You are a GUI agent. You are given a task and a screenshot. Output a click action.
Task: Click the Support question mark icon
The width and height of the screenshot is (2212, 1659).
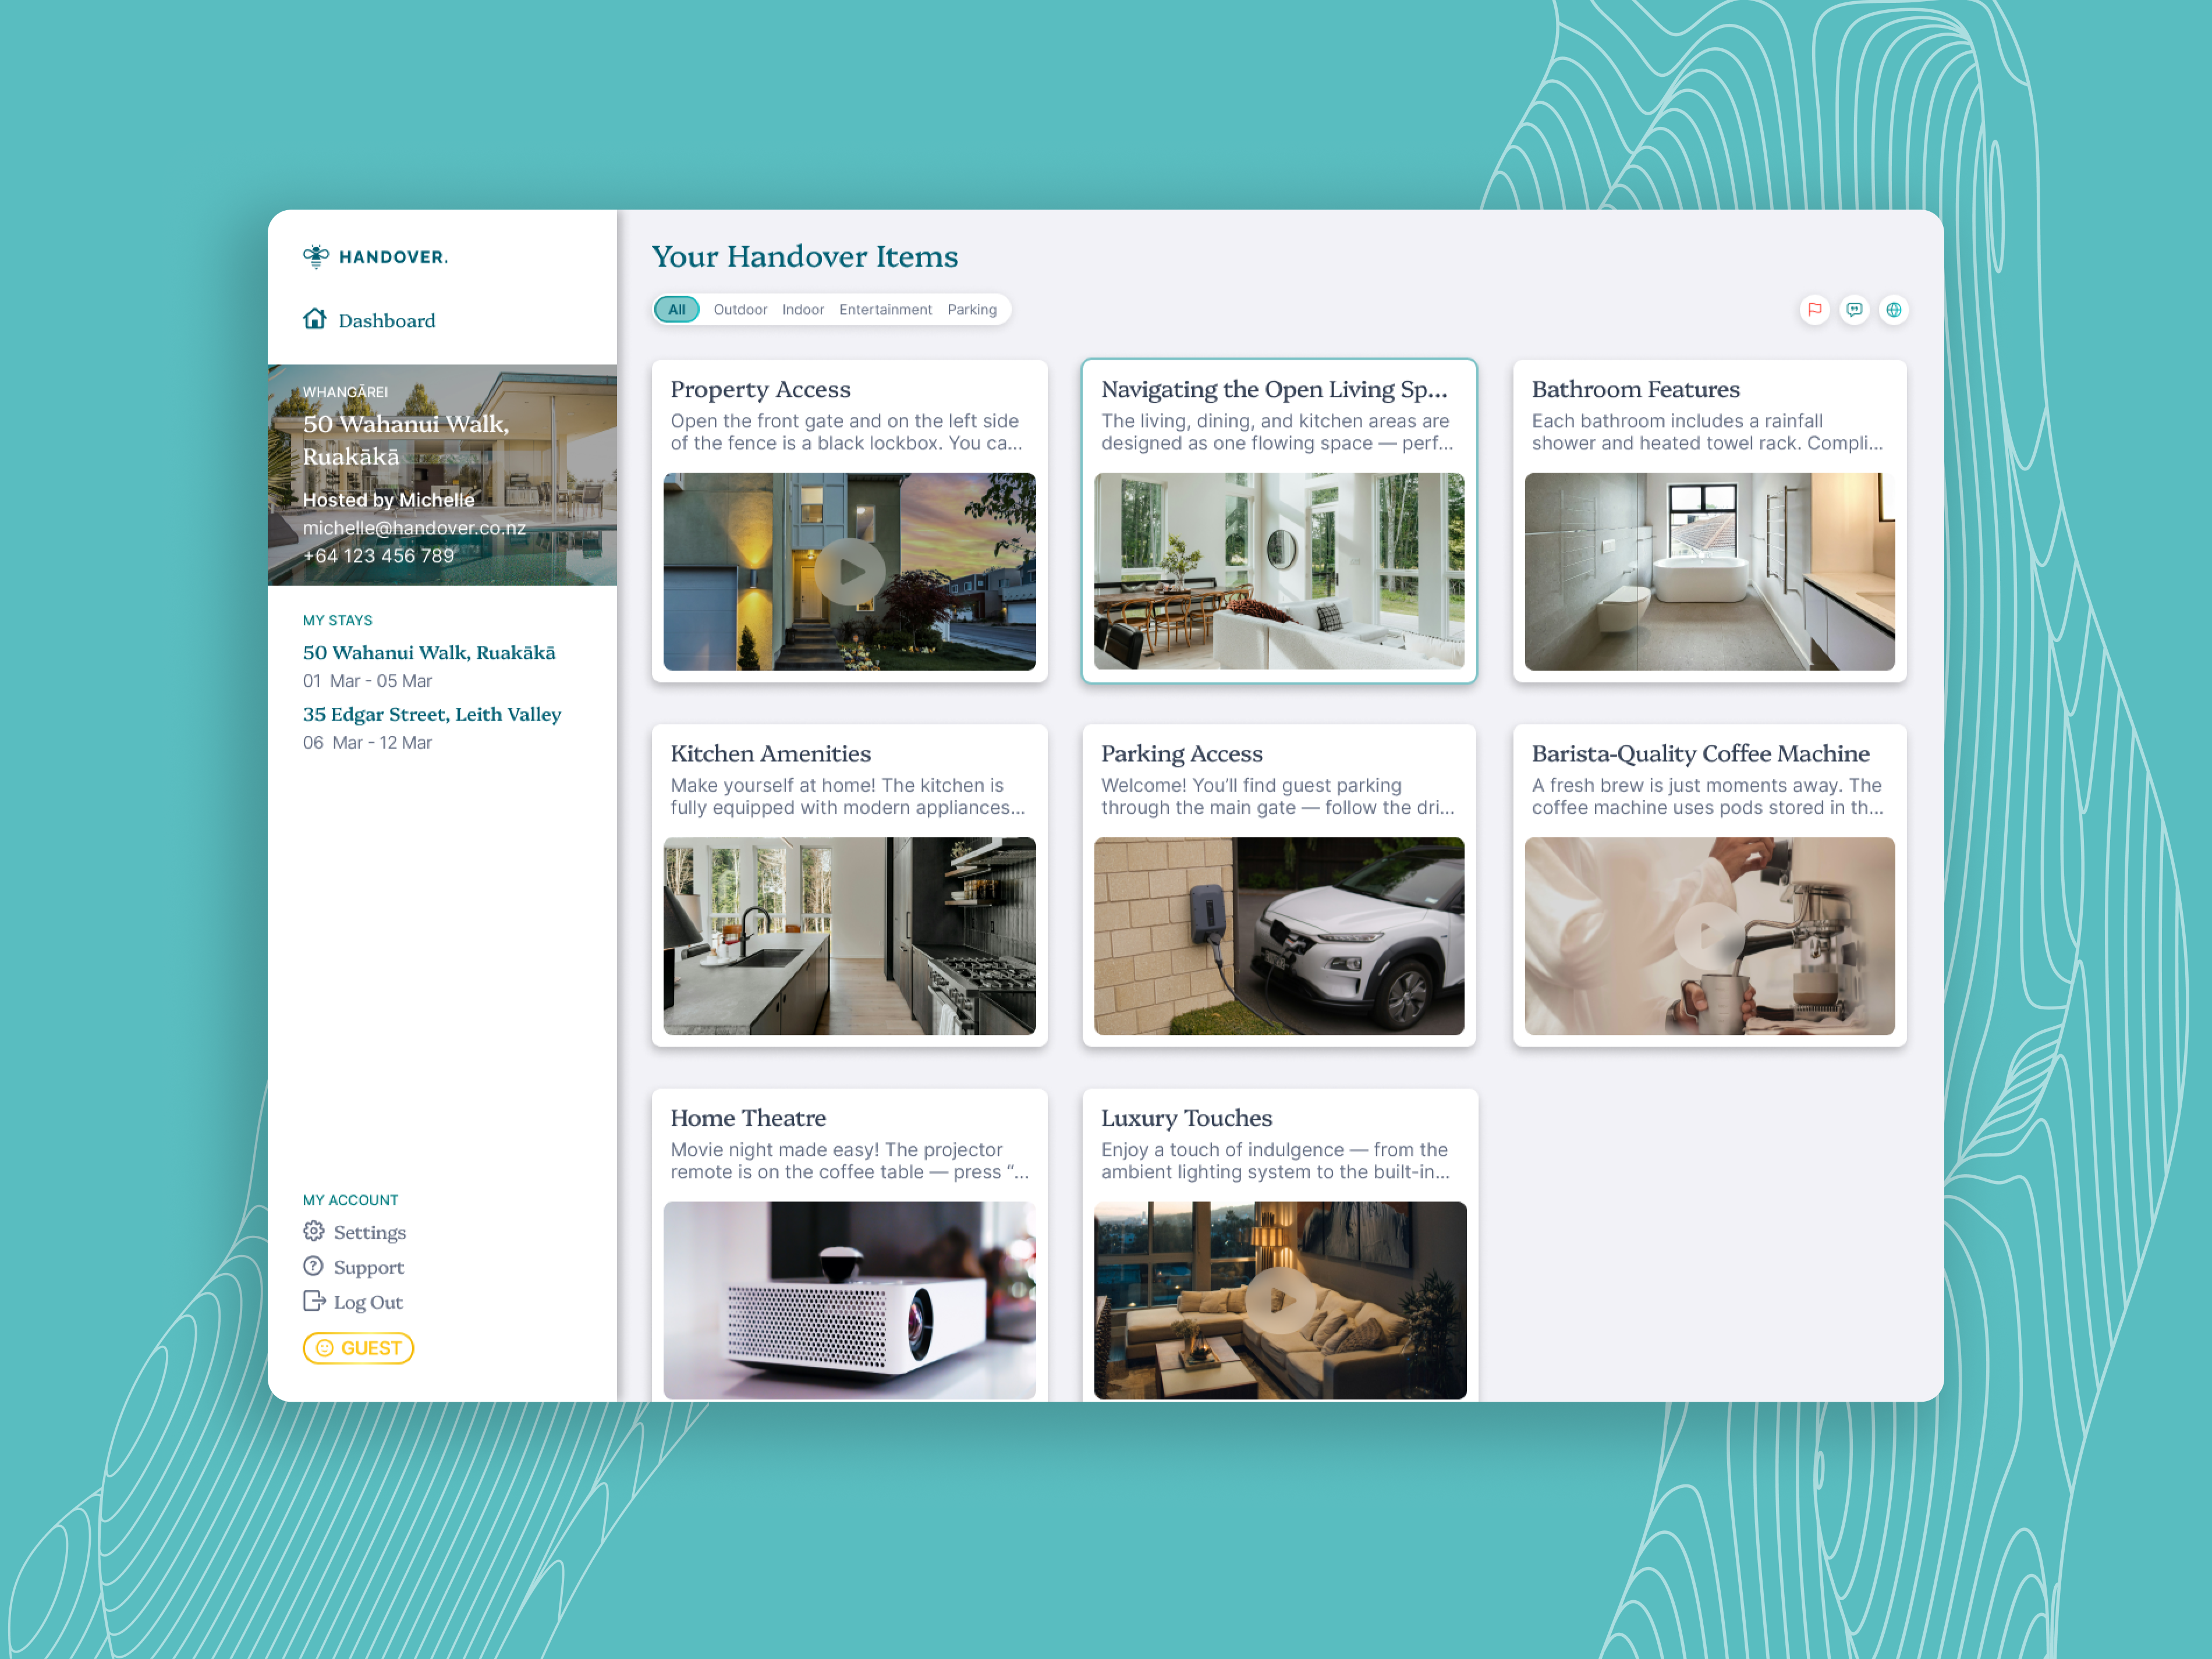pos(314,1266)
